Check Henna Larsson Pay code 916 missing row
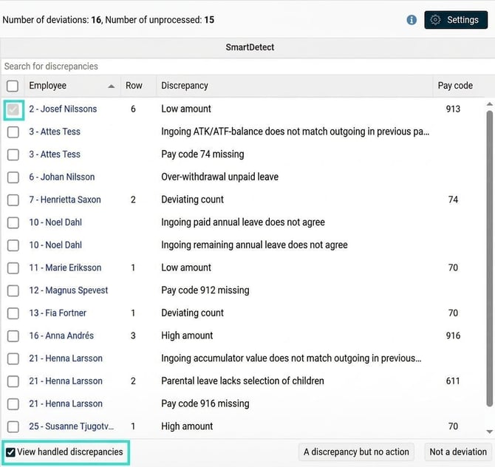Image resolution: width=495 pixels, height=467 pixels. tap(13, 404)
